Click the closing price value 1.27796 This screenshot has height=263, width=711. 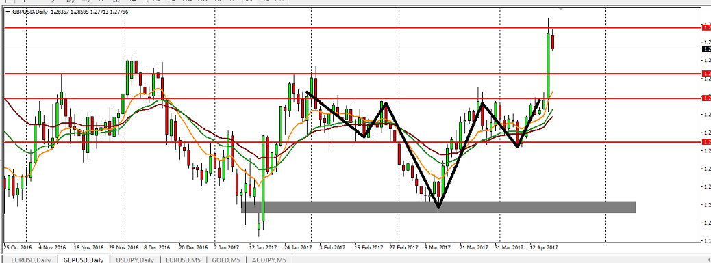tap(119, 12)
